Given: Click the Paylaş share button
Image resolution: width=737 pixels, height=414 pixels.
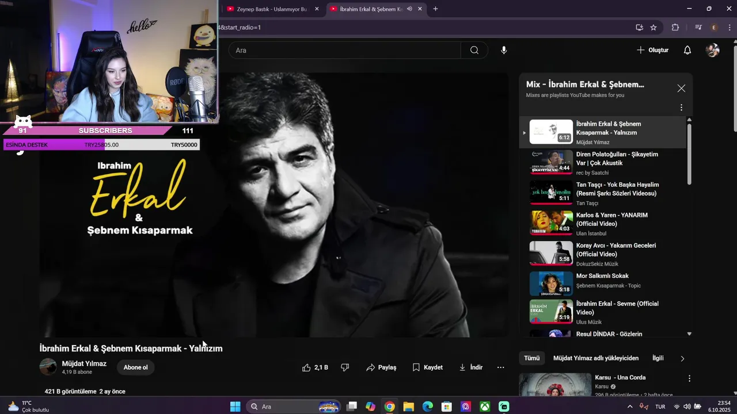Looking at the screenshot, I should coord(381,367).
